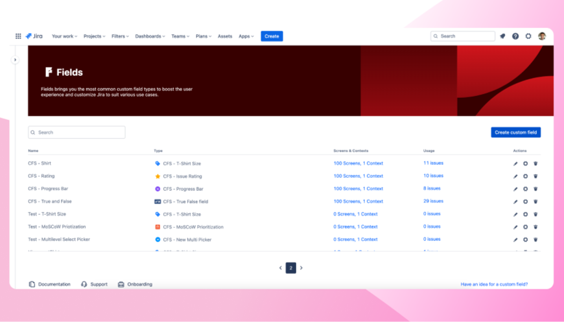This screenshot has width=564, height=322.
Task: Click the CFS - Issue Rating type text
Action: coord(182,176)
